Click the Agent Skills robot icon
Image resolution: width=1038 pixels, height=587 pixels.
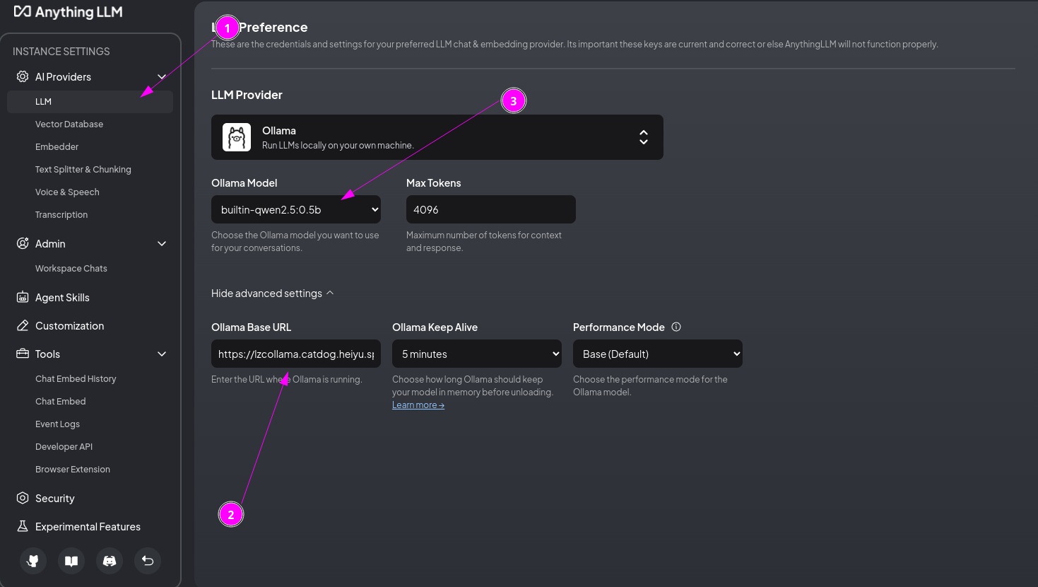click(23, 297)
